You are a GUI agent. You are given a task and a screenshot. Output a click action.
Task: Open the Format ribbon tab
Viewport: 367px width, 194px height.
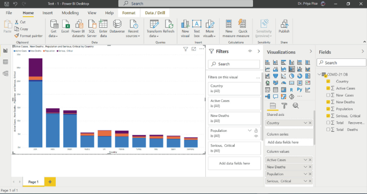(x=129, y=13)
